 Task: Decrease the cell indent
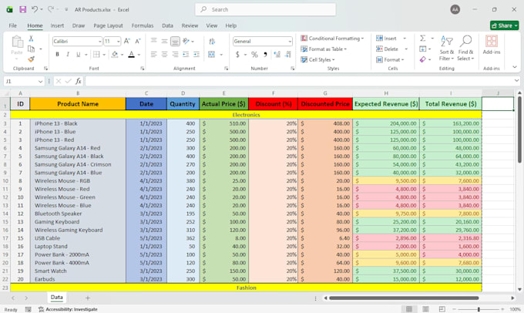(x=186, y=54)
